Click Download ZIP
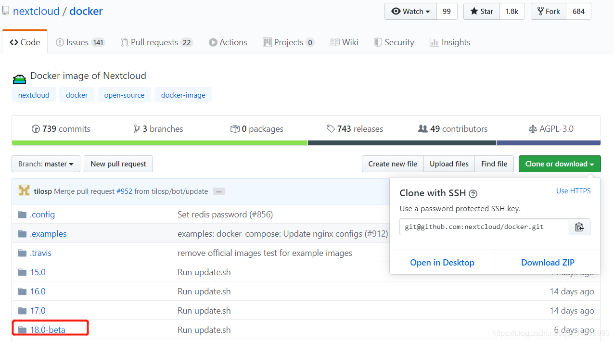Image resolution: width=614 pixels, height=342 pixels. pos(548,263)
